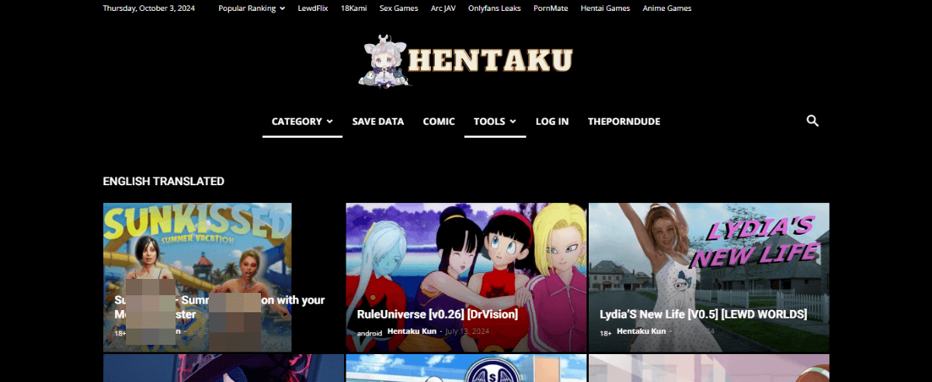Viewport: 932px width, 382px height.
Task: Click the Hentaku site logo
Action: tap(466, 60)
